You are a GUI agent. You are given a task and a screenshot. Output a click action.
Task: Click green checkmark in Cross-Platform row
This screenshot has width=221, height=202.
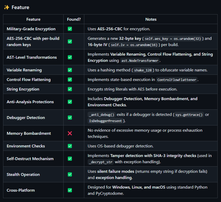coord(70,190)
